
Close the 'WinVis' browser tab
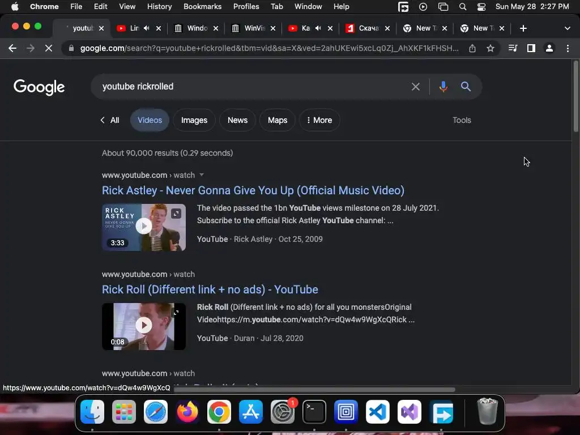273,28
